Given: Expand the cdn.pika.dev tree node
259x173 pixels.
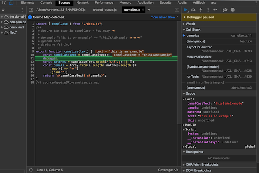Looking at the screenshot, I should click(x=2, y=22).
